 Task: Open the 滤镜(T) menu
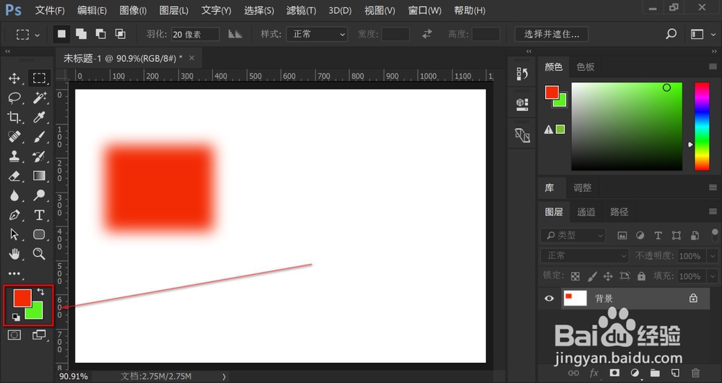(301, 10)
